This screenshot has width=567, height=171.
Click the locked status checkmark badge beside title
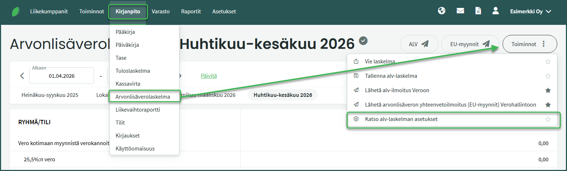tap(363, 41)
